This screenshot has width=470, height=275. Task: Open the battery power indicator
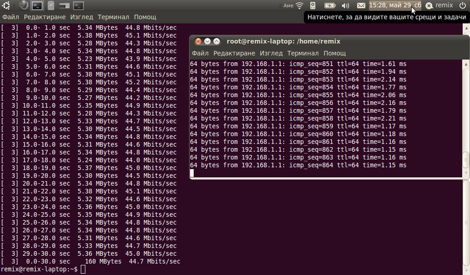pyautogui.click(x=330, y=5)
